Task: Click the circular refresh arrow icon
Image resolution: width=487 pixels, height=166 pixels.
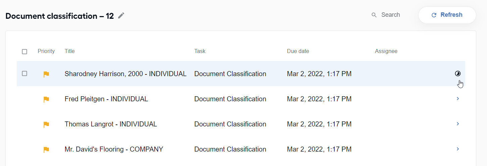Action: click(x=434, y=15)
